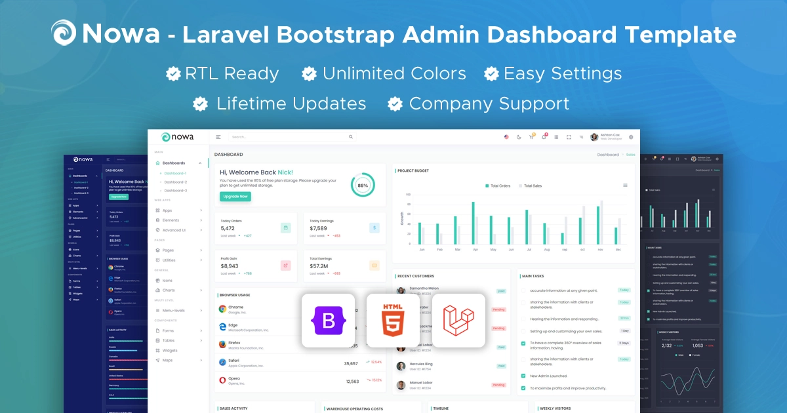Open the Maps sidebar item
This screenshot has width=787, height=413.
point(179,360)
